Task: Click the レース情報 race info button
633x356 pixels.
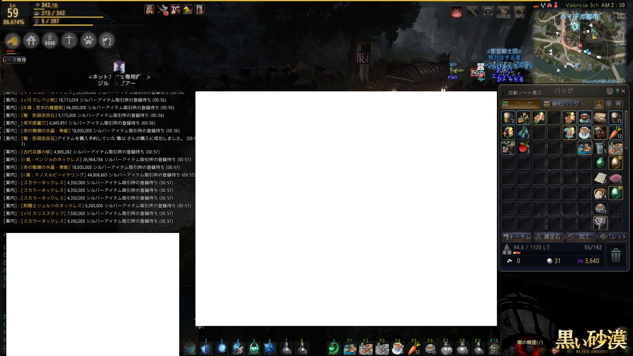Action: point(14,60)
